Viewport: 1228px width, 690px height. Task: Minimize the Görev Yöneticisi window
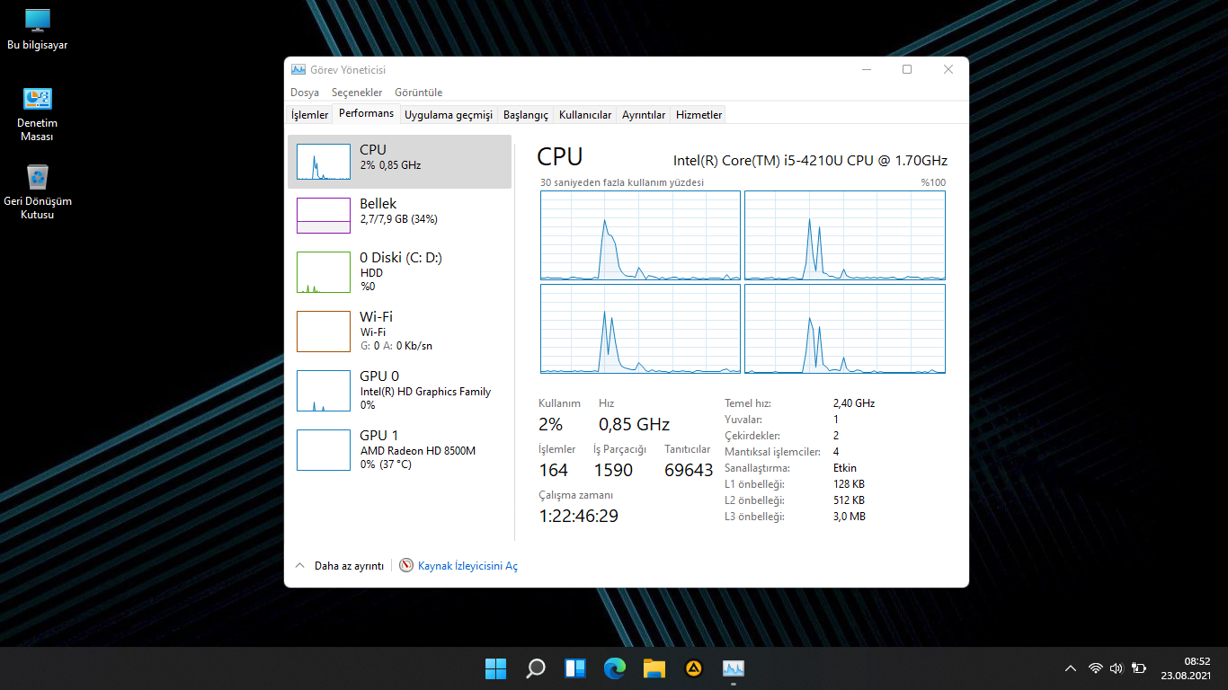tap(866, 69)
